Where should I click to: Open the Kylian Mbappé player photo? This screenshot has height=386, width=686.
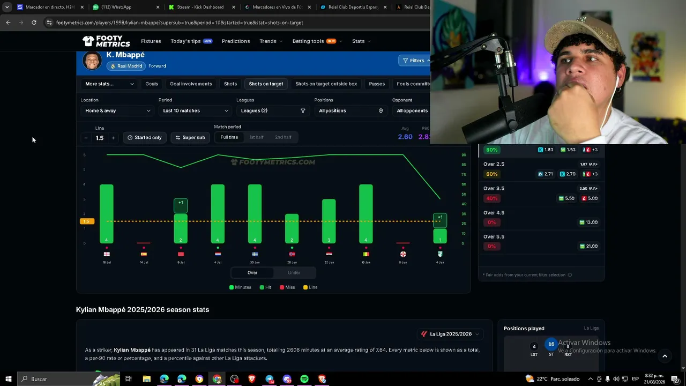pos(92,61)
